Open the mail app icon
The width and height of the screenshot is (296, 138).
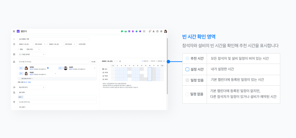coord(125,31)
